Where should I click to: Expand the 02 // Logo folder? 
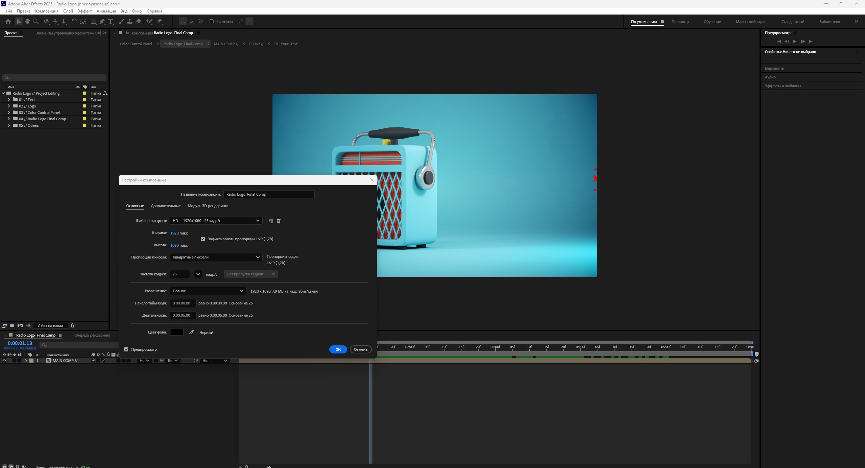click(x=9, y=106)
